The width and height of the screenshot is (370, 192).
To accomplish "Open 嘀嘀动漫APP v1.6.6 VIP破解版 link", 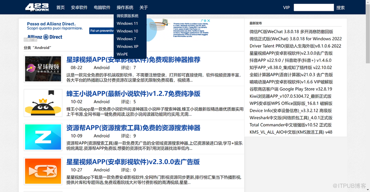I will click(x=291, y=82).
